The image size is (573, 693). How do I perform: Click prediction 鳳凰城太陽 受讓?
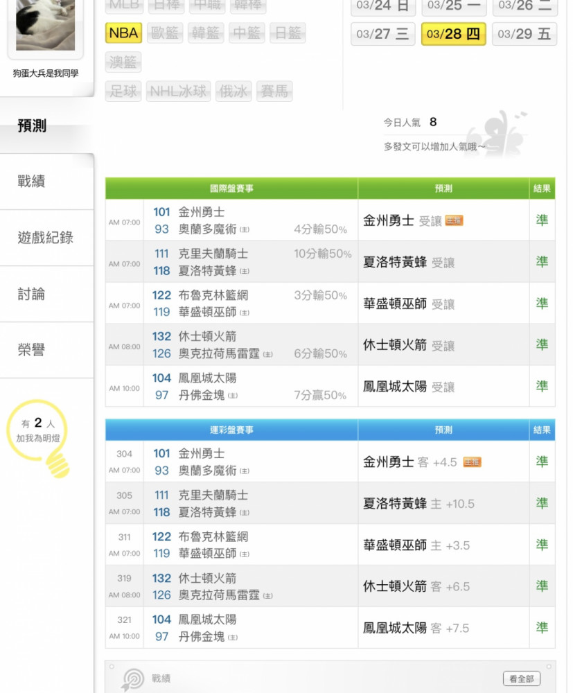409,387
